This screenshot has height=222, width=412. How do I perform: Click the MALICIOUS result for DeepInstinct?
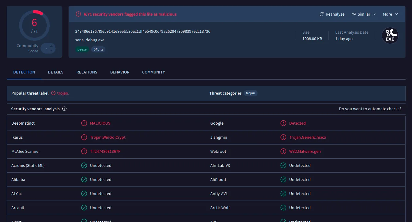tap(100, 123)
